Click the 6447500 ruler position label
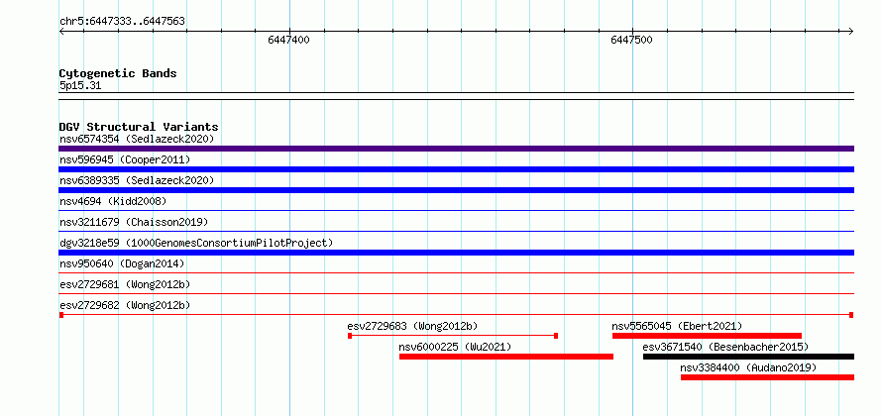The width and height of the screenshot is (882, 416). click(x=631, y=40)
